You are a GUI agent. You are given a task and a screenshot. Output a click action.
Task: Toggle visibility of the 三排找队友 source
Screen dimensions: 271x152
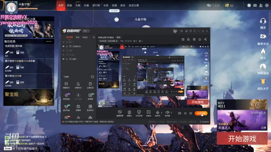pyautogui.click(x=63, y=46)
